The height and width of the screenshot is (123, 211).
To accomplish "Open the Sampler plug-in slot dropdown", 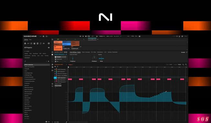I will (x=65, y=57).
